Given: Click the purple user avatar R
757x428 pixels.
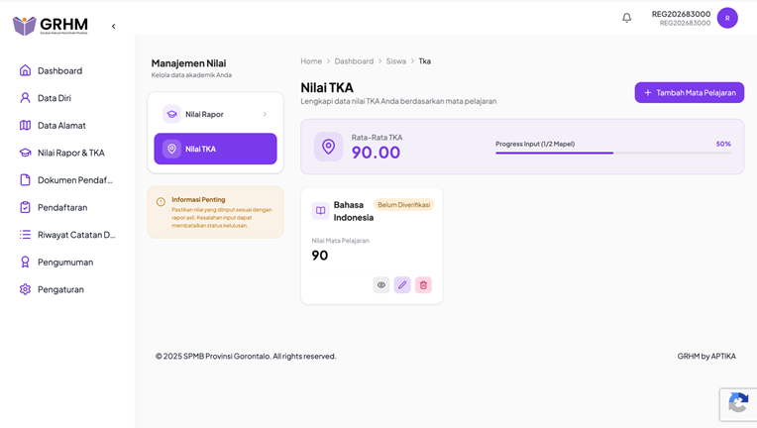Looking at the screenshot, I should click(727, 18).
